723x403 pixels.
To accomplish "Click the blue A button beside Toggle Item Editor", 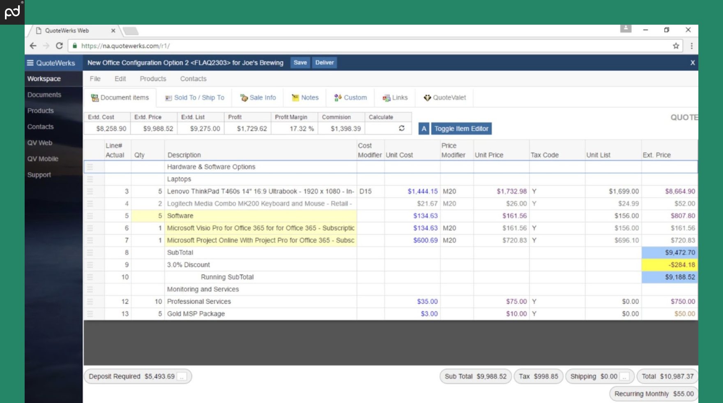I will [x=424, y=129].
